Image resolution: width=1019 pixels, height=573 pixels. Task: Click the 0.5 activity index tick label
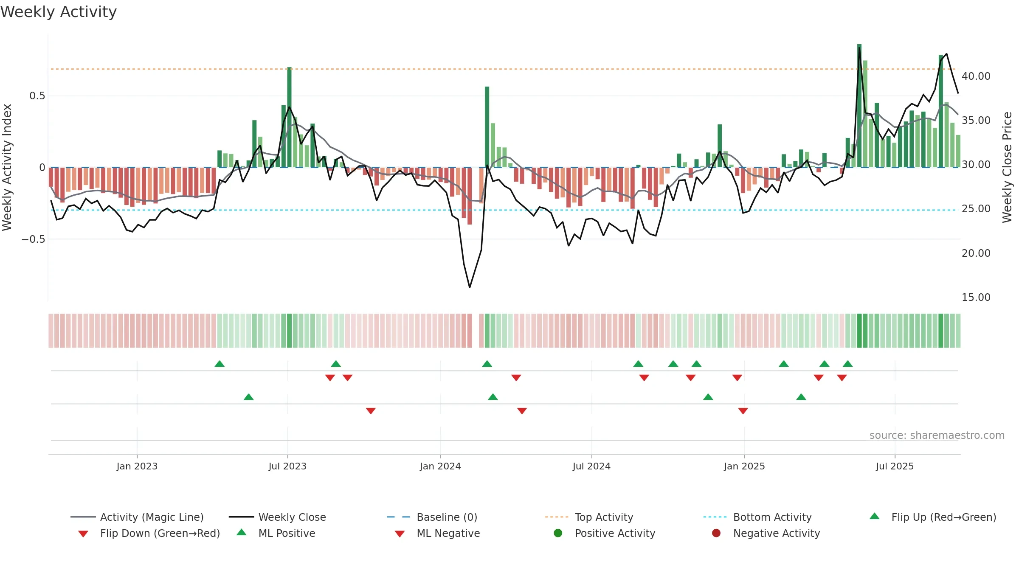click(37, 95)
